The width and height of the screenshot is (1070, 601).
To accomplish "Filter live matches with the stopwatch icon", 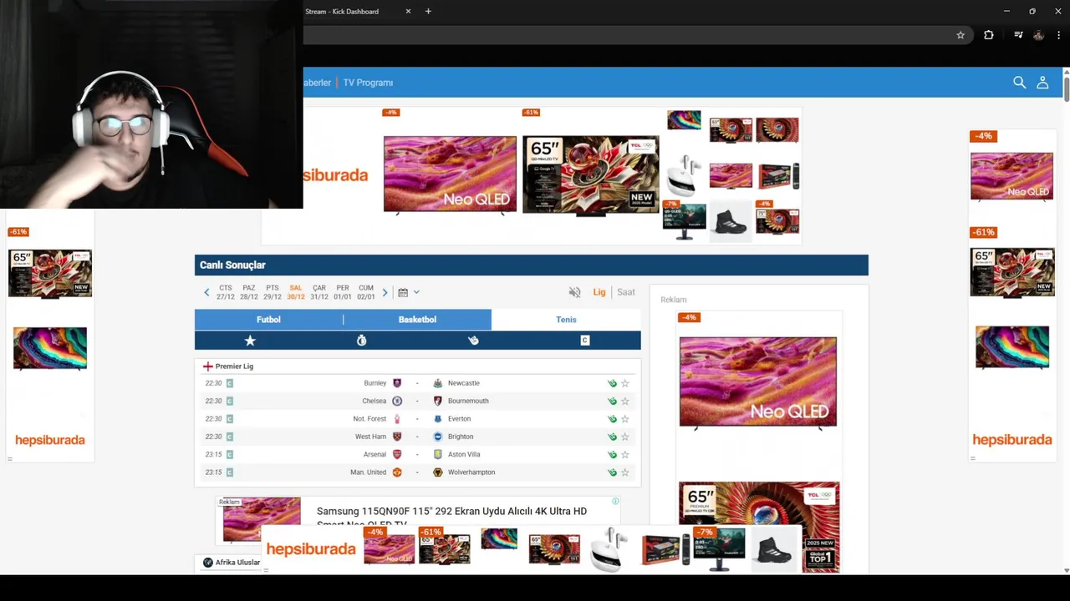I will click(361, 341).
